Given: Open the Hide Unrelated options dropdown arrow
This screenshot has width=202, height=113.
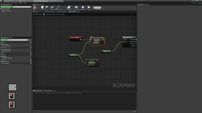Looking at the screenshot, I should tap(62, 8).
